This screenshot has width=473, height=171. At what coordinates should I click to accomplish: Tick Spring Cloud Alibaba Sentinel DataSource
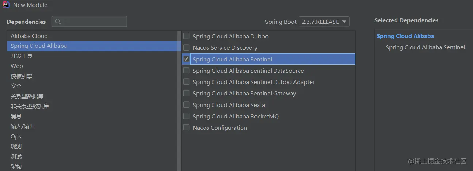click(x=186, y=71)
